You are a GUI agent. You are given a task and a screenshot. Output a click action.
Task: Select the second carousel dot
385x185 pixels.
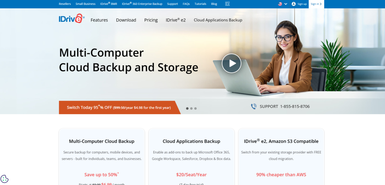pyautogui.click(x=191, y=108)
